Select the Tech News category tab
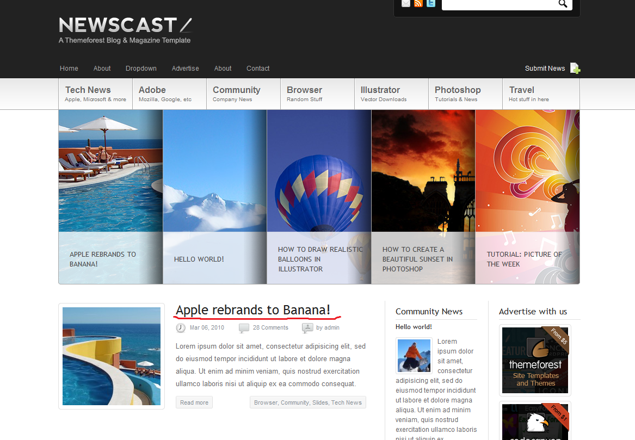635x440 pixels. pyautogui.click(x=96, y=94)
